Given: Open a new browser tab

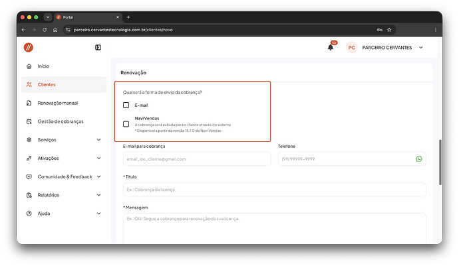Looking at the screenshot, I should click(x=128, y=17).
